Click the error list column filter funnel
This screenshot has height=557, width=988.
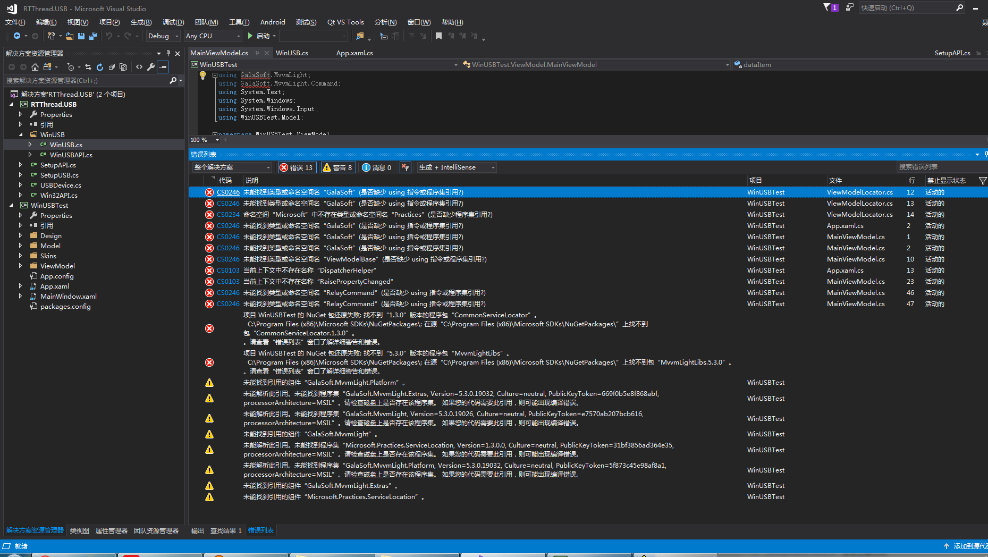[x=983, y=181]
